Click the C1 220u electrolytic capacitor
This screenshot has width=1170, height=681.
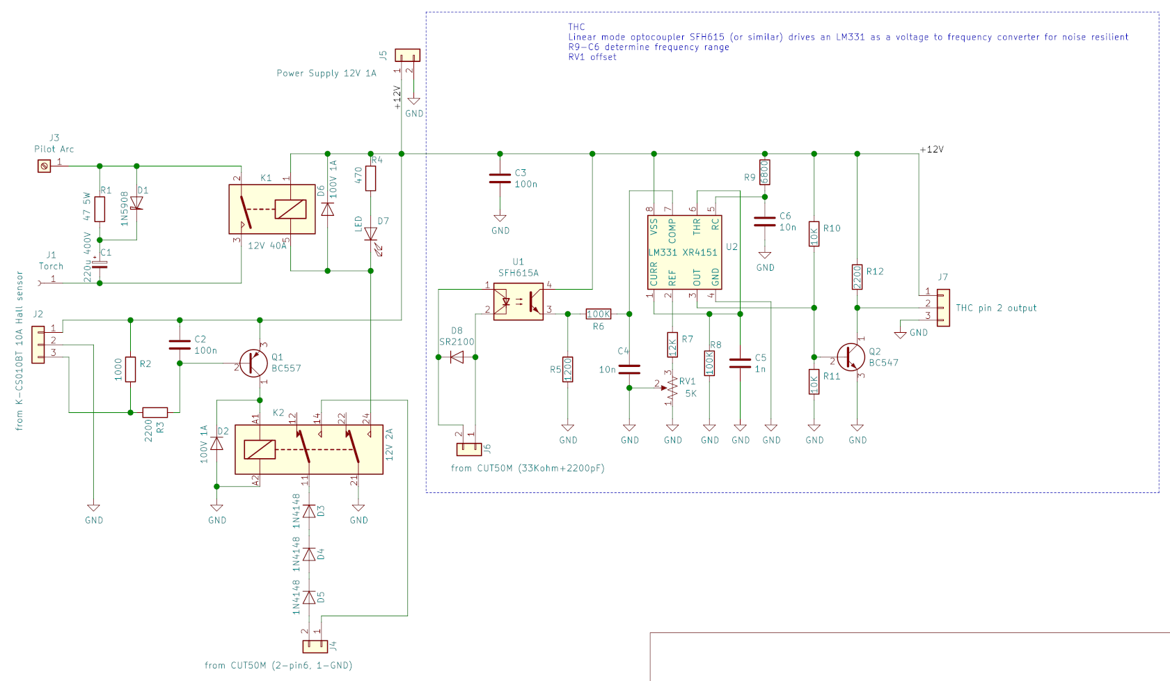pos(100,265)
